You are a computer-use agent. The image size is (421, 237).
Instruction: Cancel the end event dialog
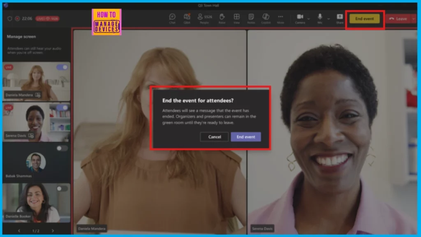[214, 137]
